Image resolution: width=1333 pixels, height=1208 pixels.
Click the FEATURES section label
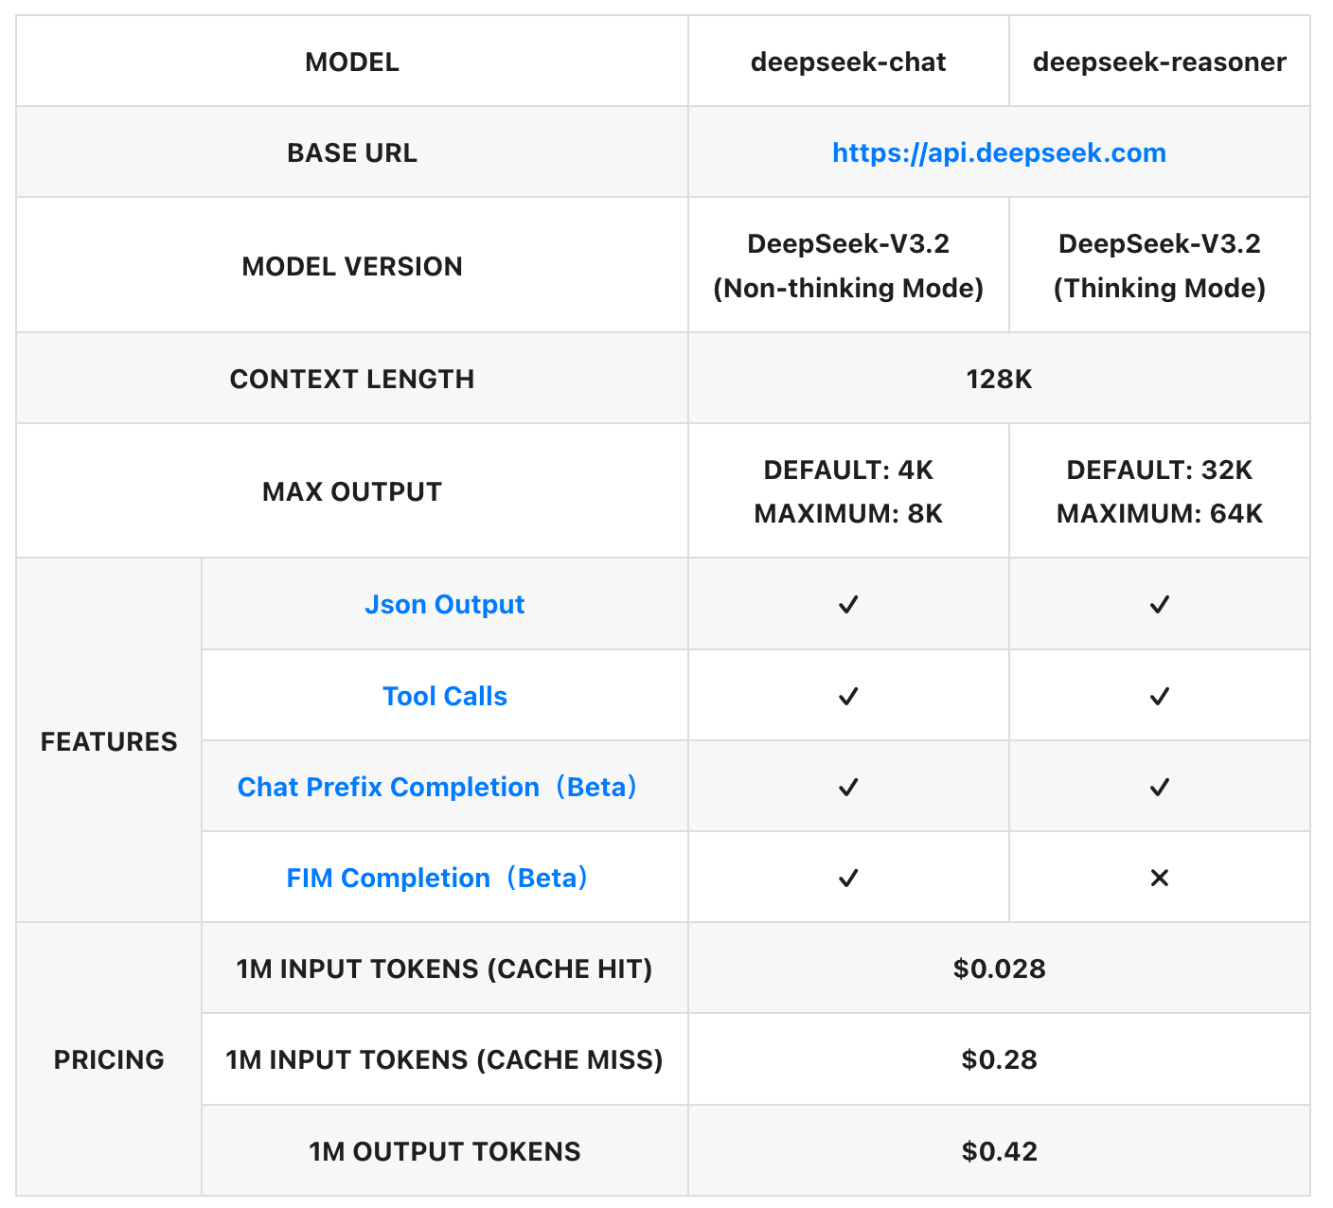pyautogui.click(x=109, y=741)
